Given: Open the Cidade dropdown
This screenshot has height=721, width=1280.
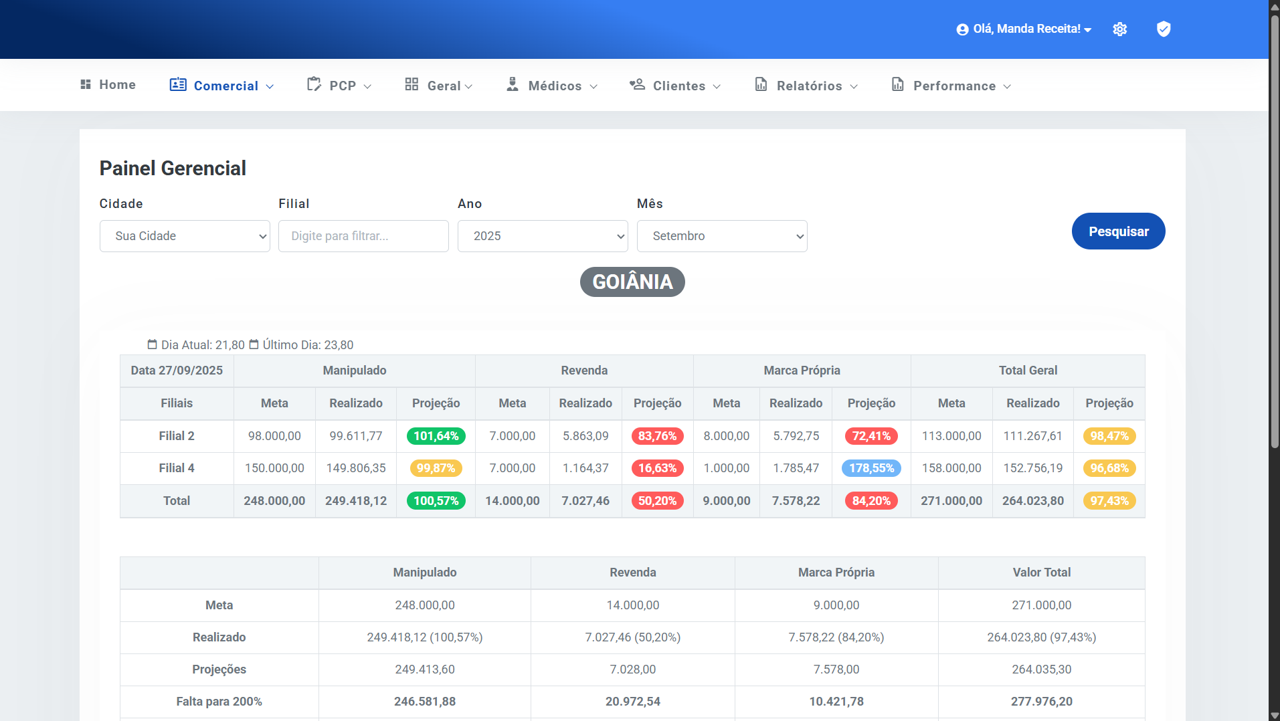Looking at the screenshot, I should pos(185,236).
